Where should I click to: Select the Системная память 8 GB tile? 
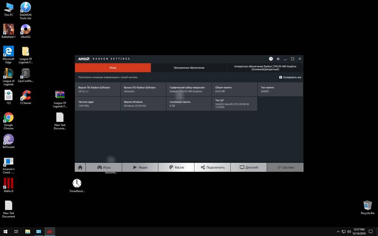click(189, 104)
